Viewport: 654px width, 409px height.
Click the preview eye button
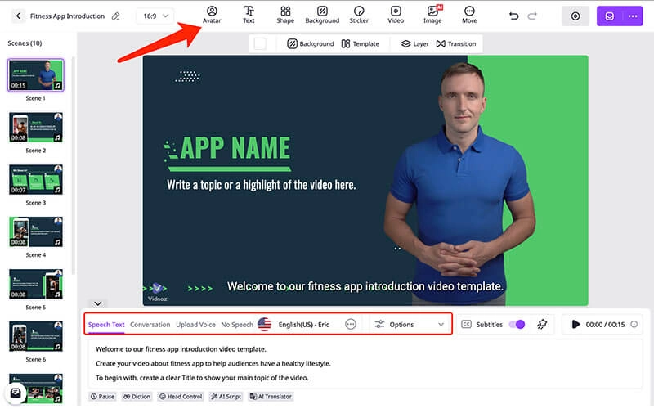coord(576,16)
